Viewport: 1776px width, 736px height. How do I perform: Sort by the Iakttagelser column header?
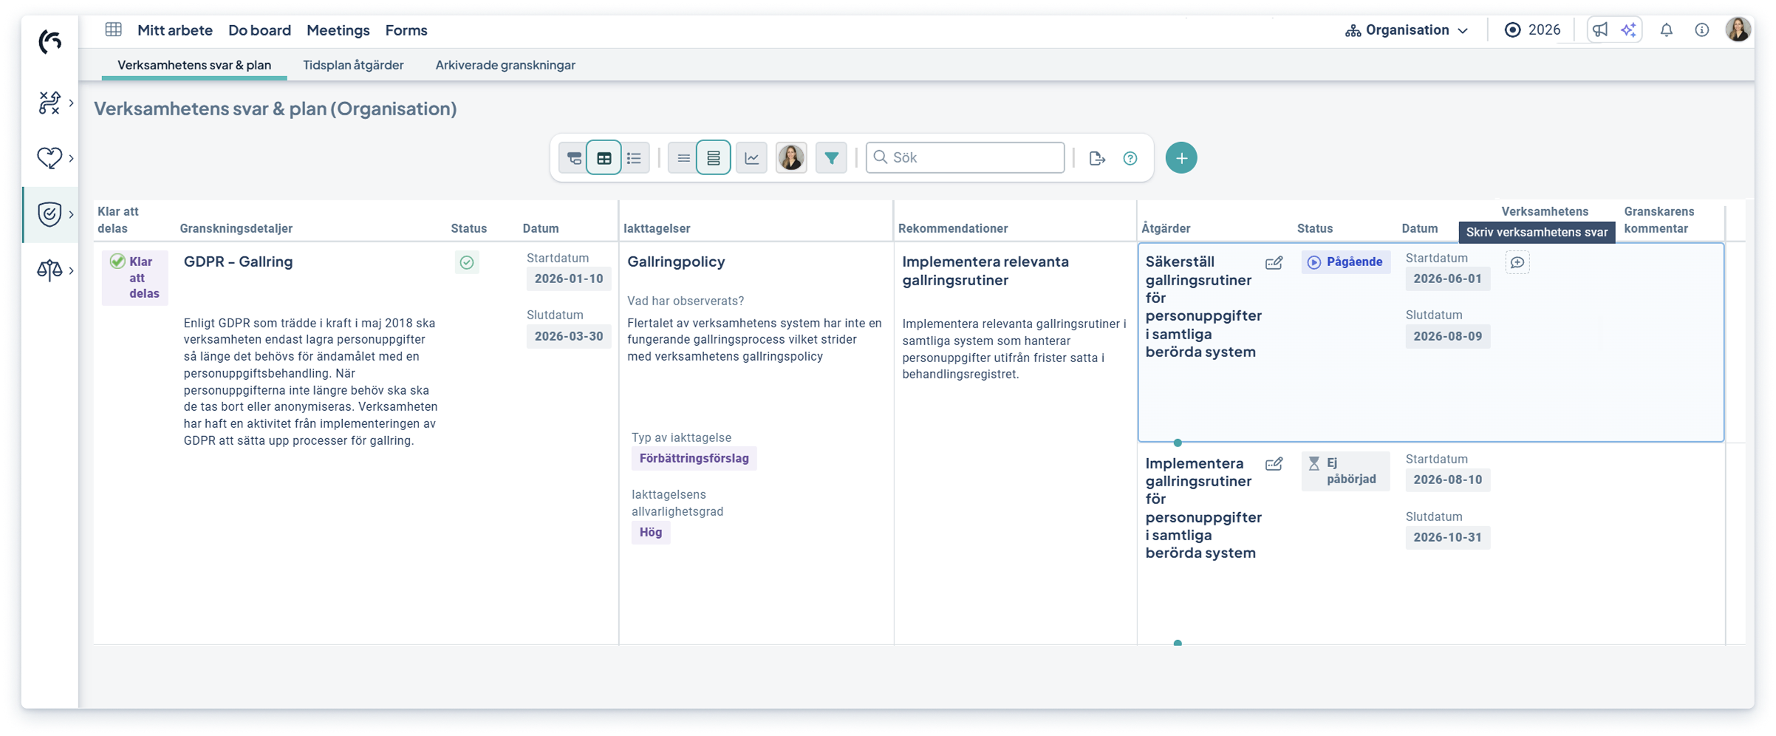pos(657,228)
